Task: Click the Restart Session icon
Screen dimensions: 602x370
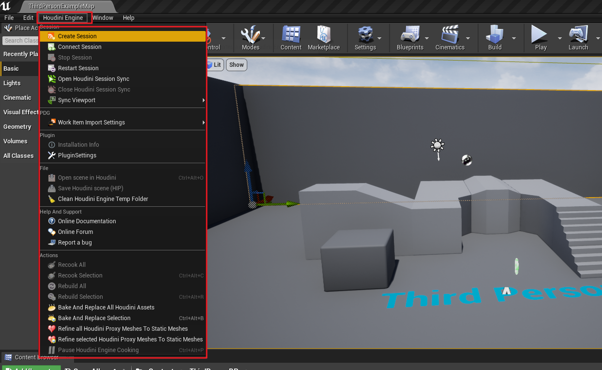Action: click(x=51, y=68)
